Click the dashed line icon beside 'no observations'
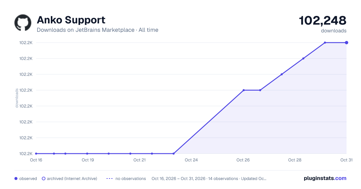Viewport: 361px width, 189px height. coord(110,178)
